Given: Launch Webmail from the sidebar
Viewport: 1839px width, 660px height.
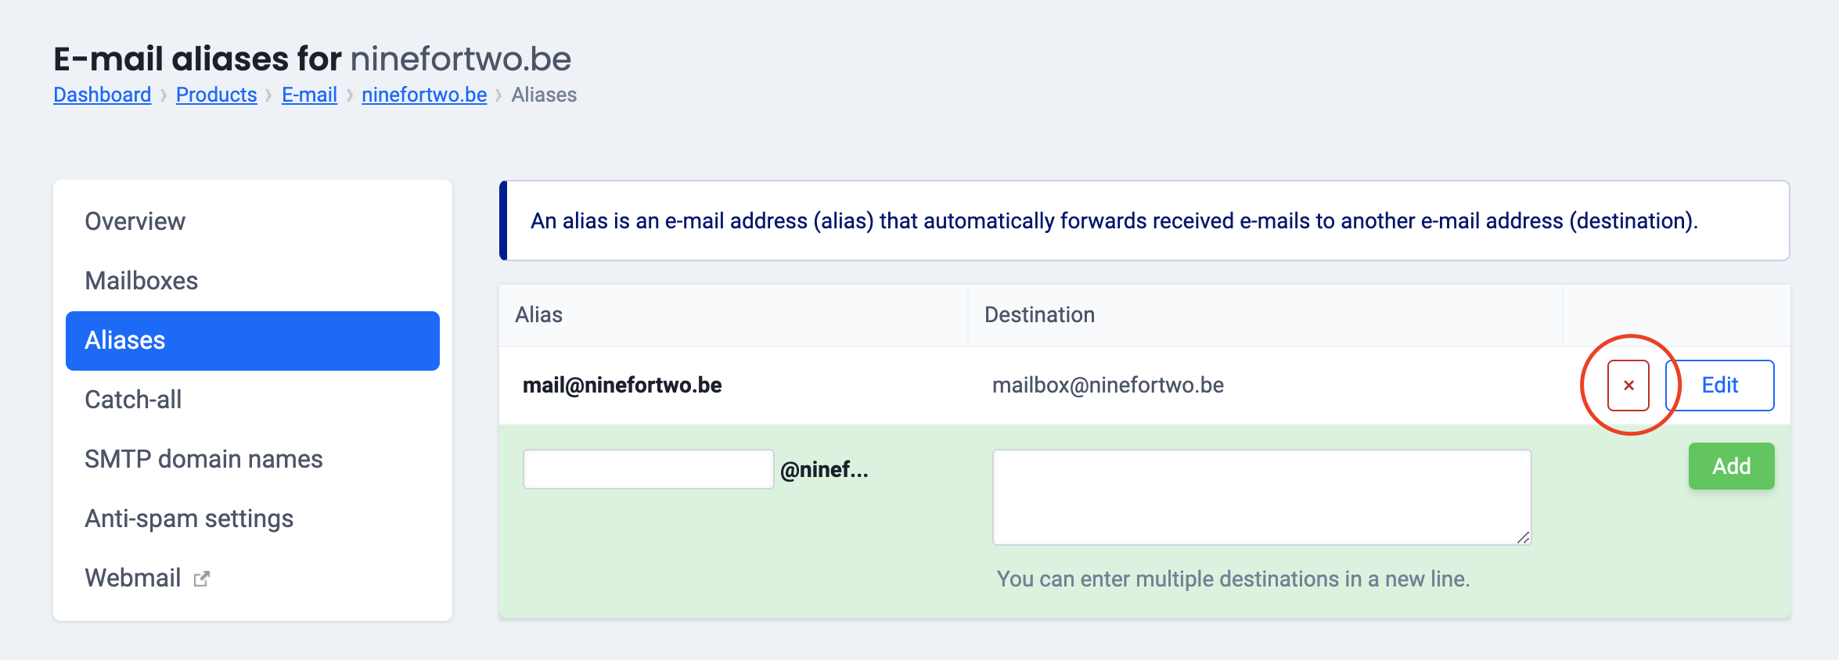Looking at the screenshot, I should click(133, 578).
